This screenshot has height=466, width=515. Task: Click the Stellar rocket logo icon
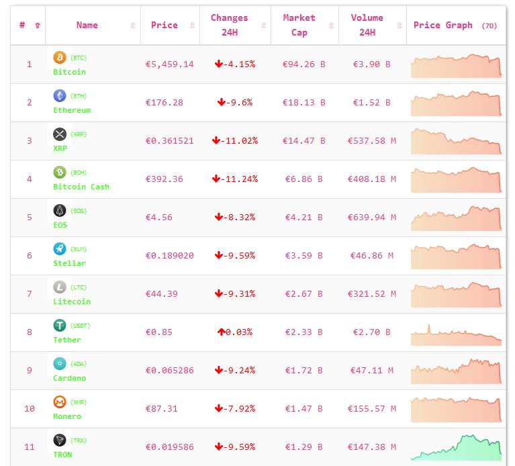60,249
